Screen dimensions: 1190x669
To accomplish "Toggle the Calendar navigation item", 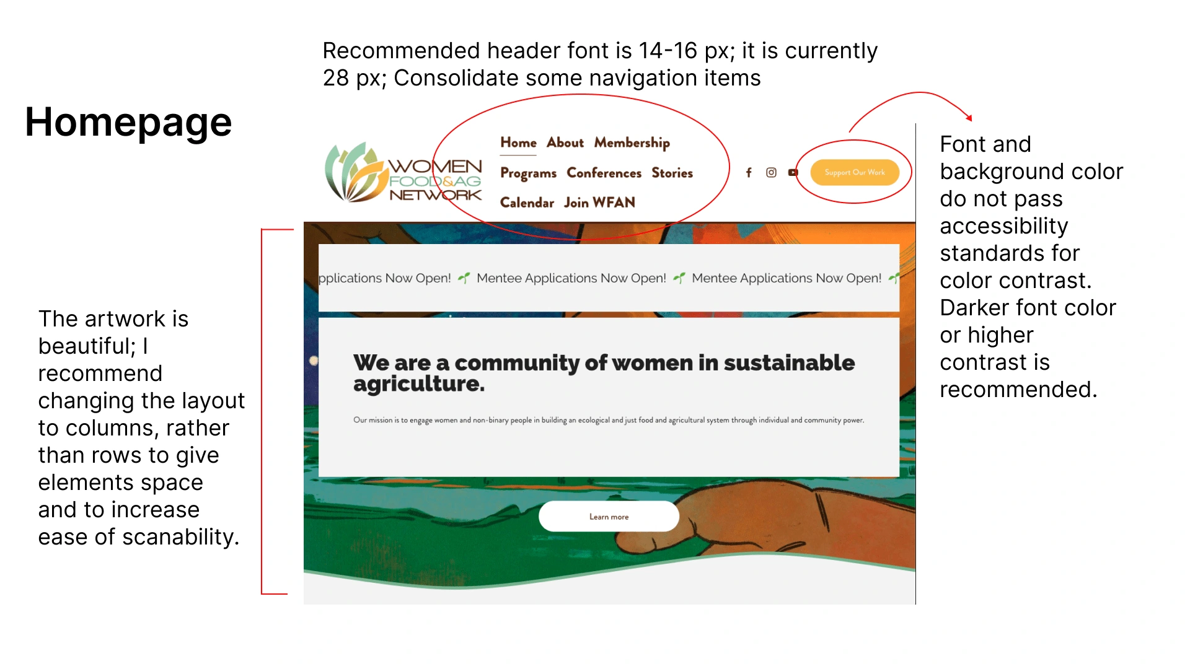I will tap(526, 203).
